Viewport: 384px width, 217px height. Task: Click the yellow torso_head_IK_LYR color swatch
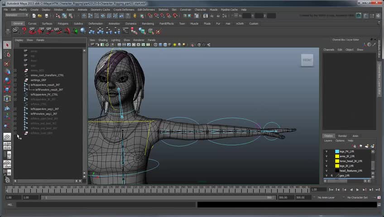[337, 161]
